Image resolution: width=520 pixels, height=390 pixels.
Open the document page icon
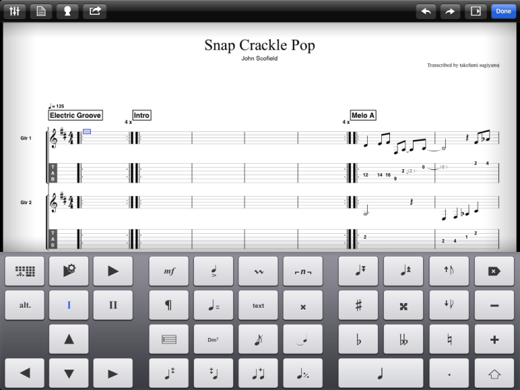41,11
